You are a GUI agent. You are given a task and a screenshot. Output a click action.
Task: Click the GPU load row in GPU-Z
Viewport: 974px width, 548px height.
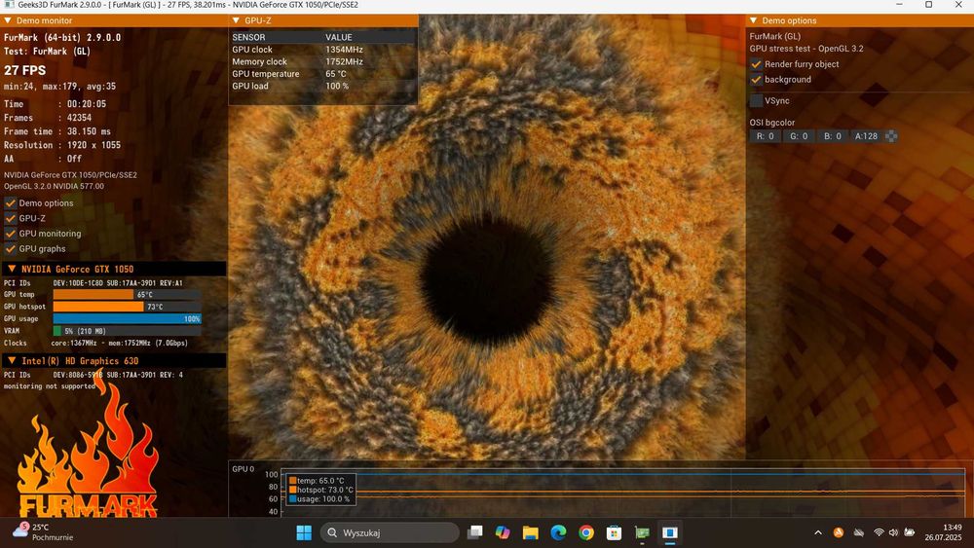[x=323, y=86]
